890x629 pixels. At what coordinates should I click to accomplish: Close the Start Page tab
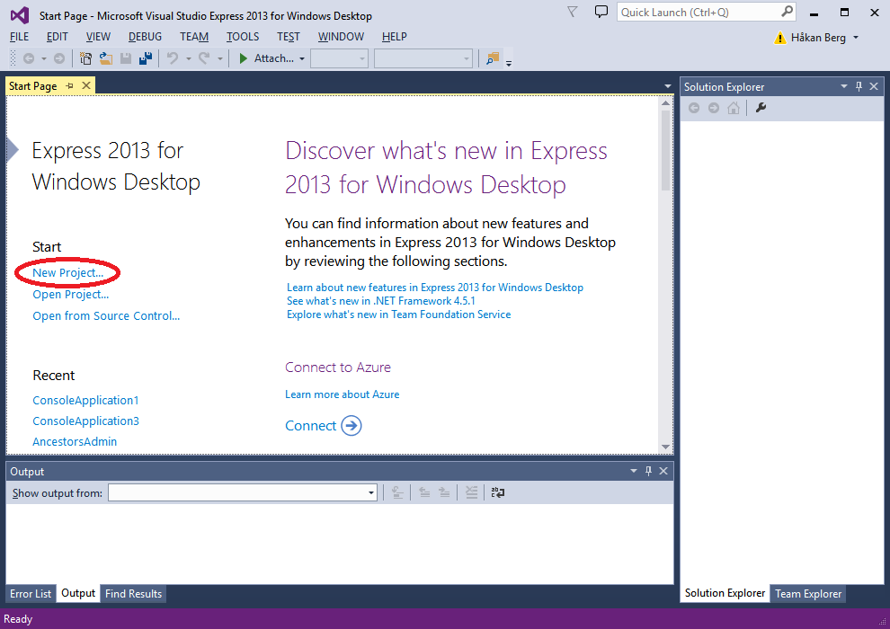[86, 85]
